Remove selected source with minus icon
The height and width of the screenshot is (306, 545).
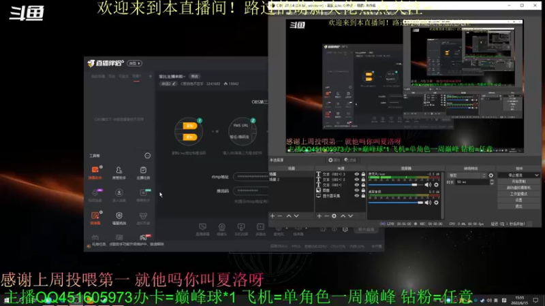tap(326, 216)
